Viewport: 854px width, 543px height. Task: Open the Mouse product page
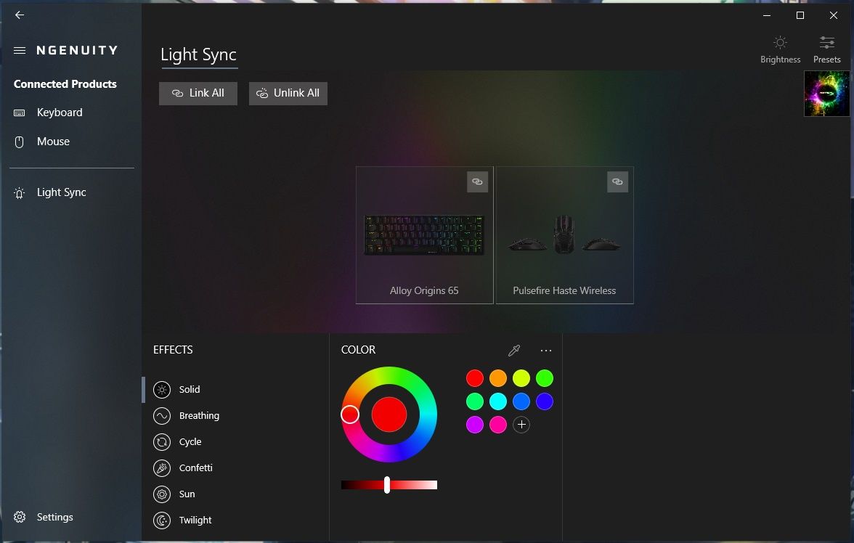(54, 142)
